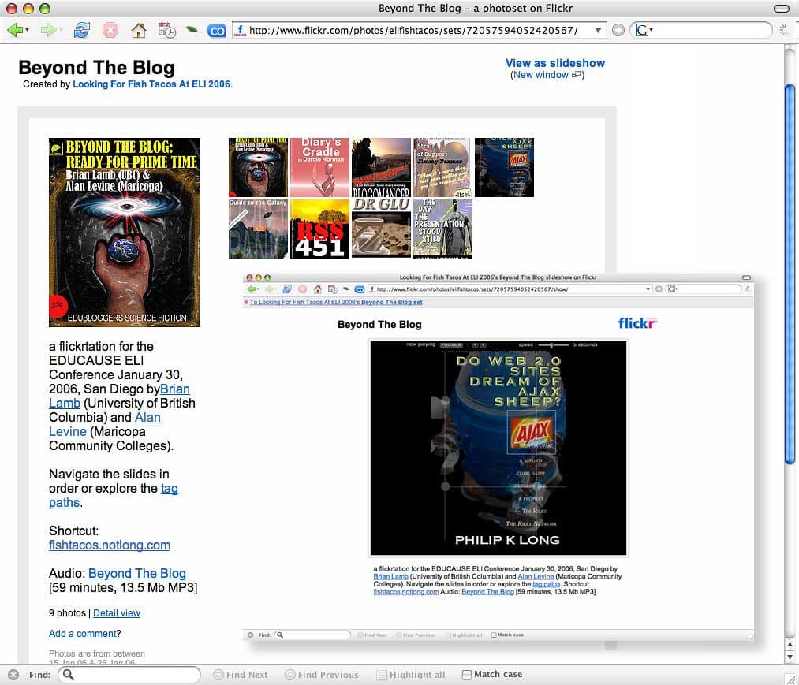Click the Google search engine icon
799x685 pixels.
point(641,30)
